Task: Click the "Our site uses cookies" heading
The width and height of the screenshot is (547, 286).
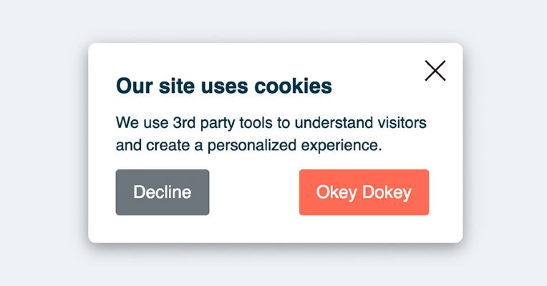Action: click(224, 87)
